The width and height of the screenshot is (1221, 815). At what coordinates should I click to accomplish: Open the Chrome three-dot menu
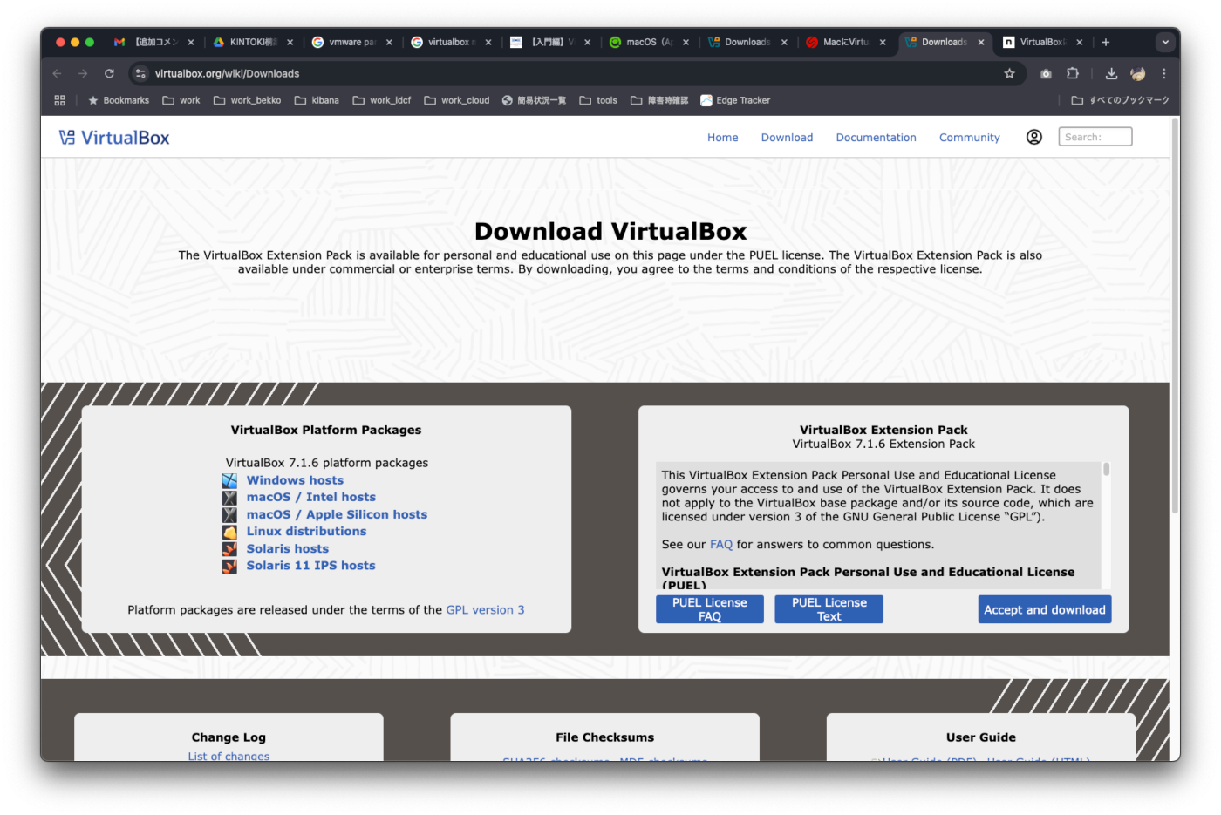pyautogui.click(x=1163, y=74)
